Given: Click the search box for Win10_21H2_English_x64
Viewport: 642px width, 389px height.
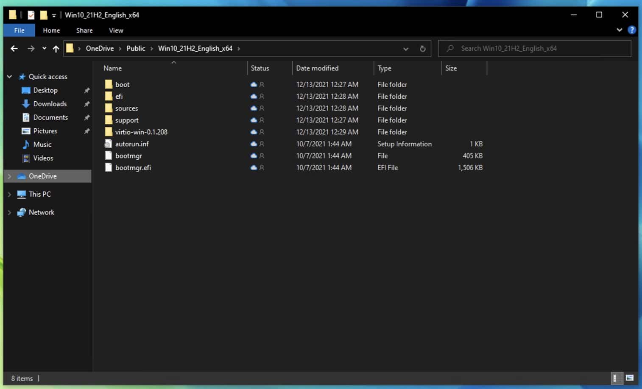Looking at the screenshot, I should pos(535,49).
